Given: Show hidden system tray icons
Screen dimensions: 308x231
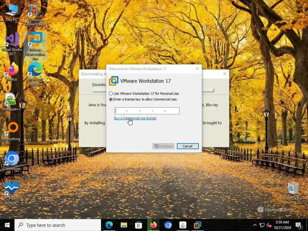Looking at the screenshot, I should coord(254,225).
